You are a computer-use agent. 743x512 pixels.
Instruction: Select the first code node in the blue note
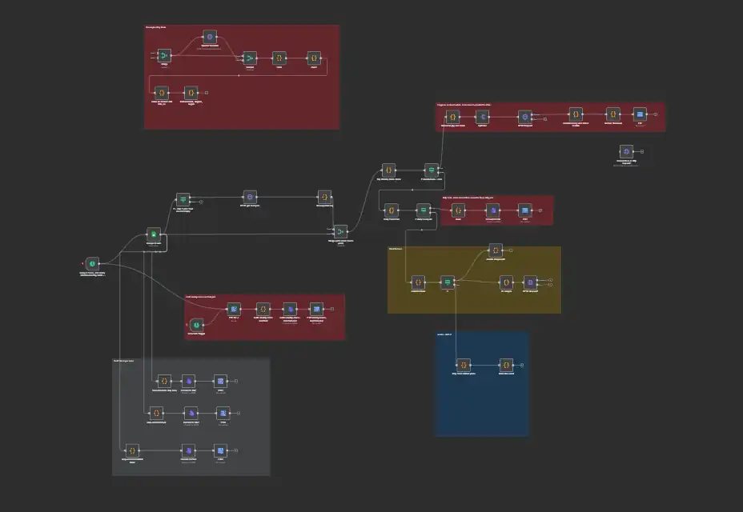463,364
